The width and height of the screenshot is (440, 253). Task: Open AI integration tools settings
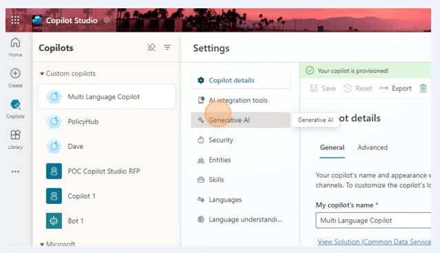(x=240, y=100)
